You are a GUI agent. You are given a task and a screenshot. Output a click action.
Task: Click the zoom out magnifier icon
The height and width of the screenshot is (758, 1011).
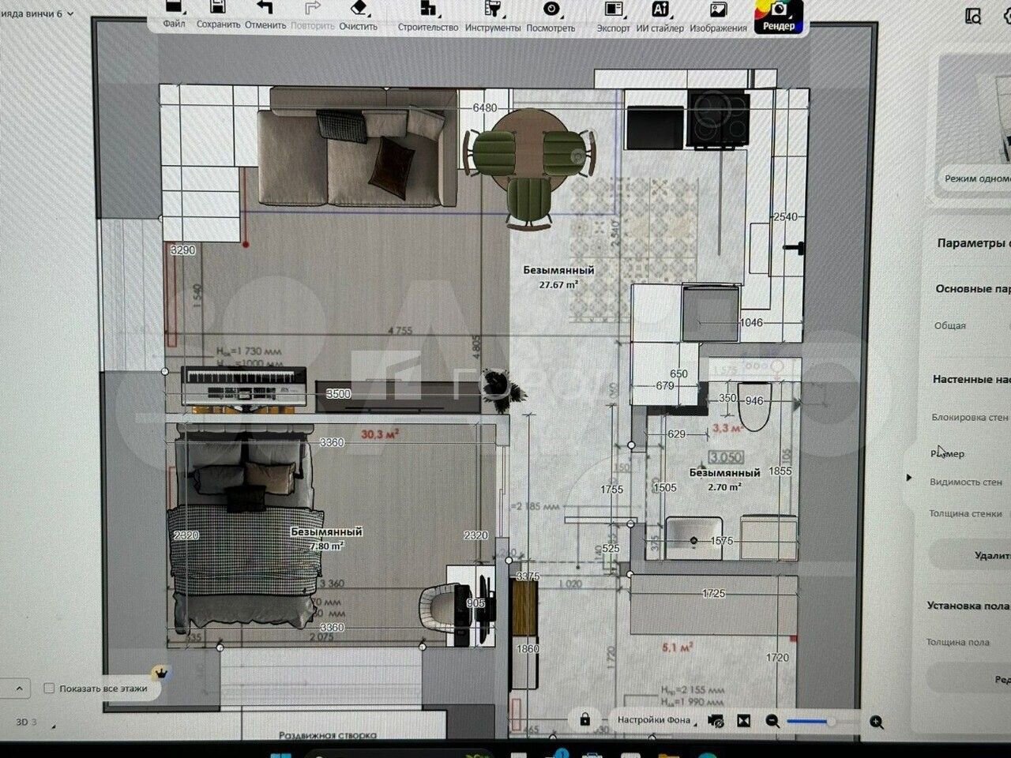(772, 722)
